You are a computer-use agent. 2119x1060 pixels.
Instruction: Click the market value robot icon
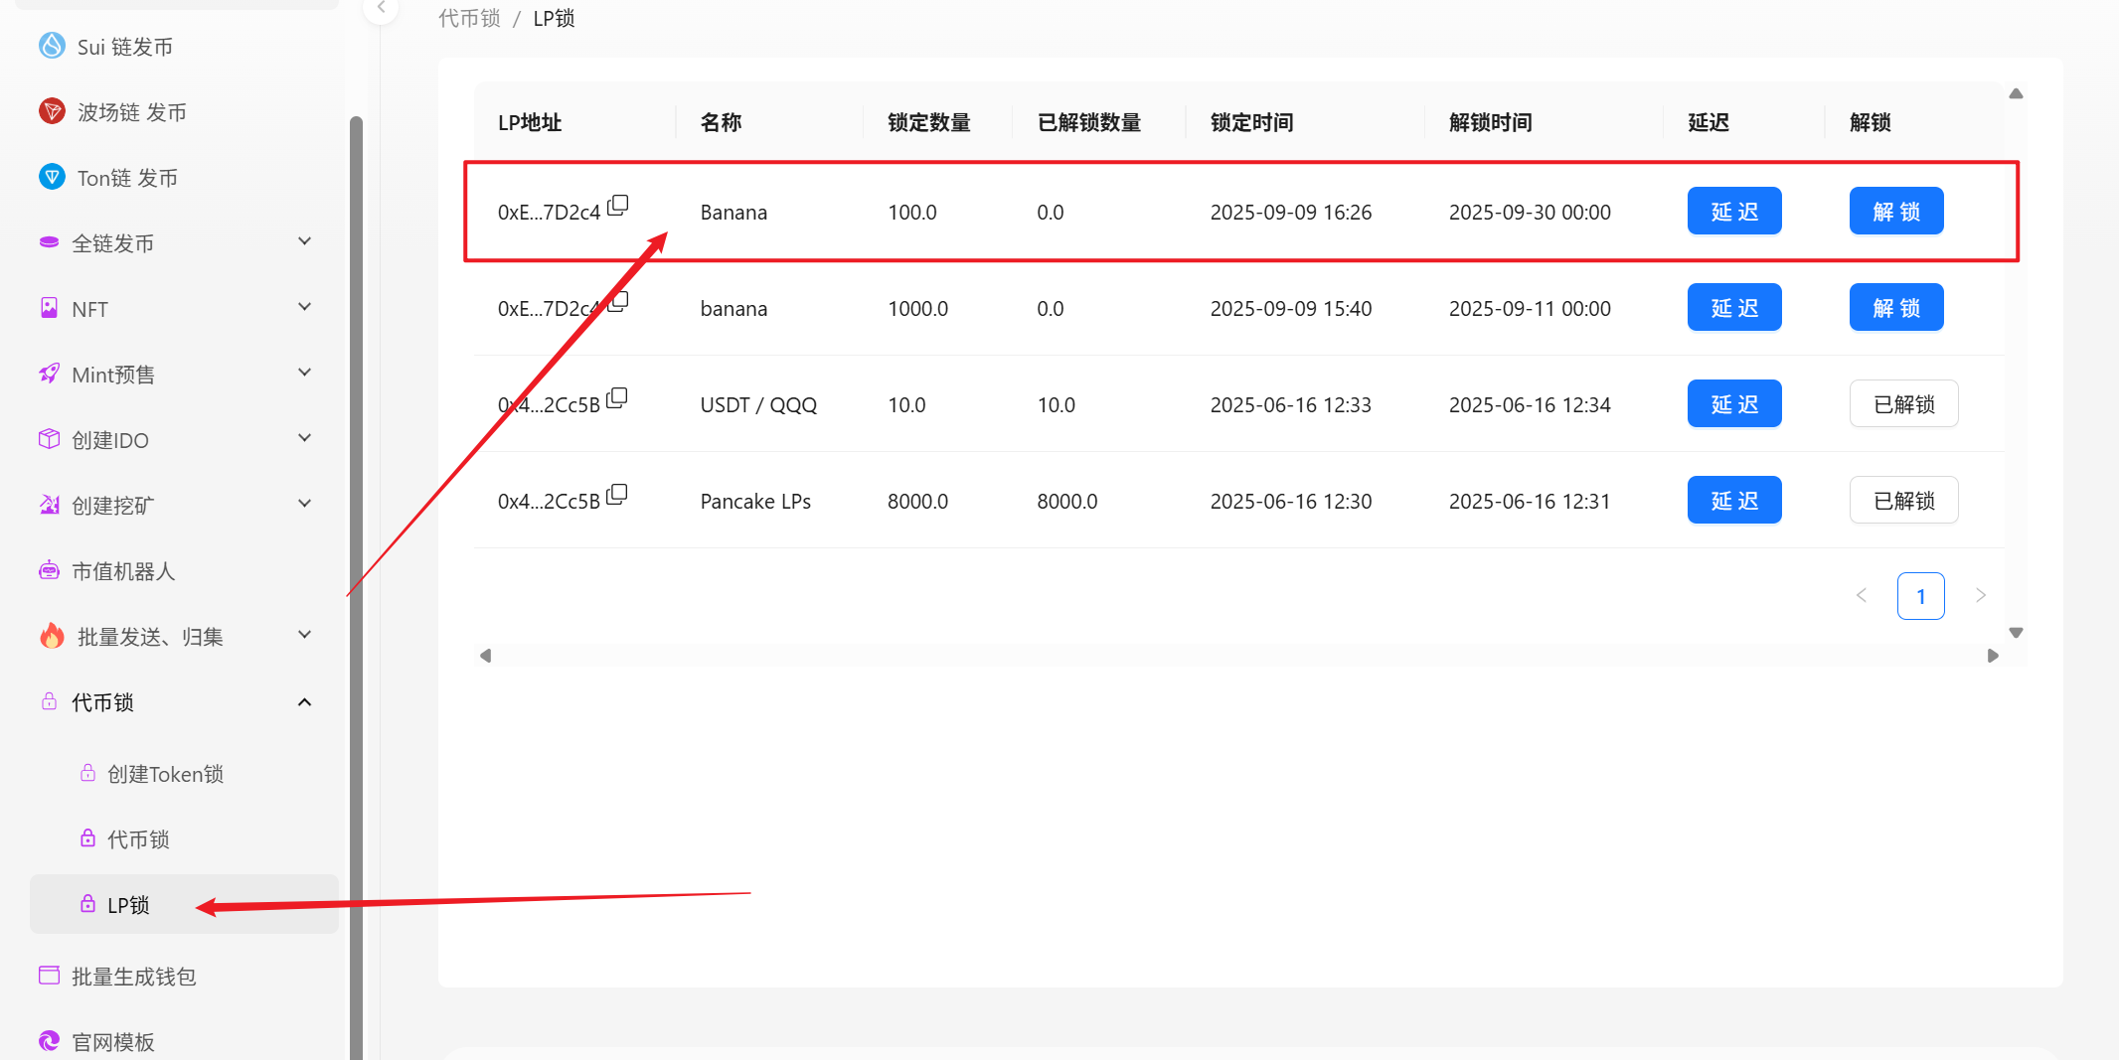coord(49,570)
